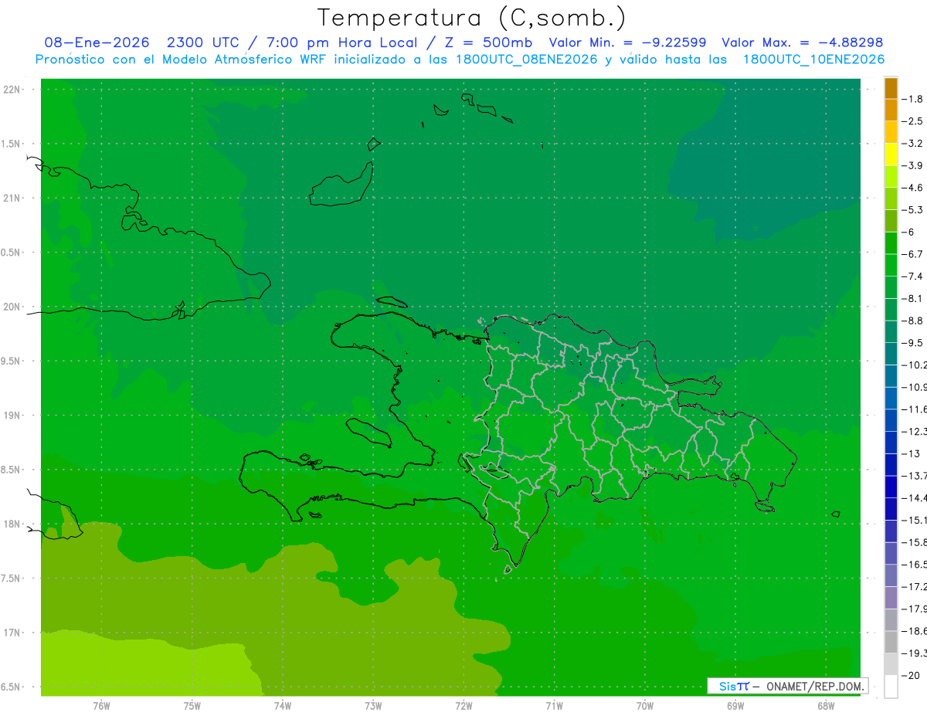Click the green swatch between -6.7 and -7.4
The image size is (927, 716).
point(891,266)
